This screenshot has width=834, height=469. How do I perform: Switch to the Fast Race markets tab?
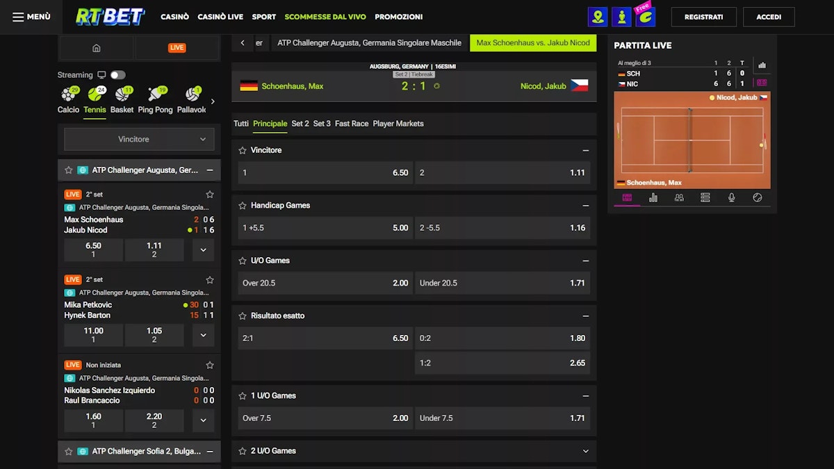[352, 124]
